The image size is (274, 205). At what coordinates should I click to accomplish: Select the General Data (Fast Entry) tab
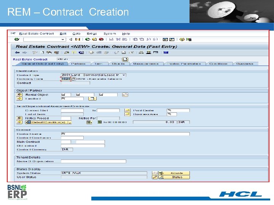point(43,64)
